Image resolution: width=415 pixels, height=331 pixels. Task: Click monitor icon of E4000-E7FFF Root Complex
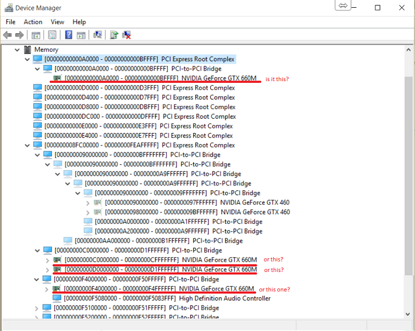38,136
